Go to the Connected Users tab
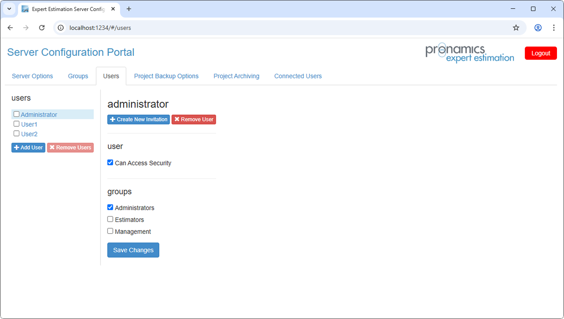 (x=298, y=76)
